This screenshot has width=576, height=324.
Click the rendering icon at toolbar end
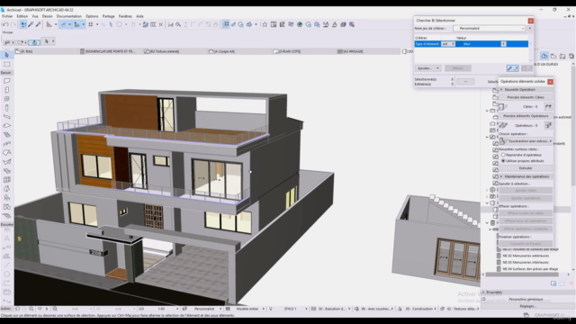pos(352,24)
